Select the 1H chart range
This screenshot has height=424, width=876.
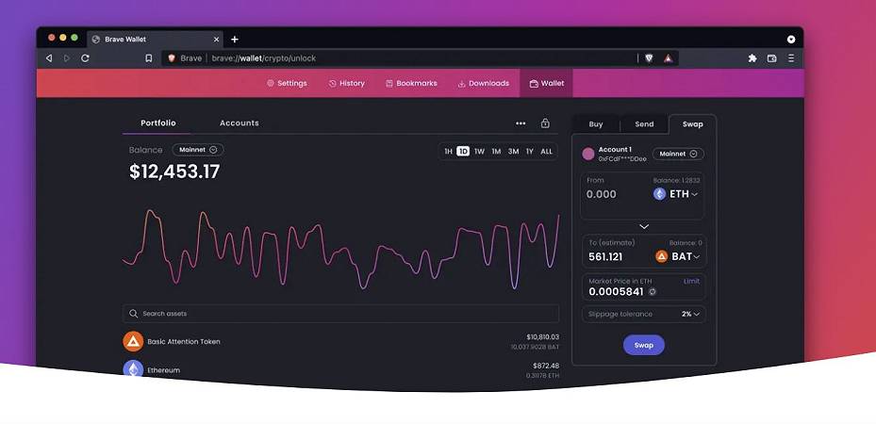pos(448,151)
